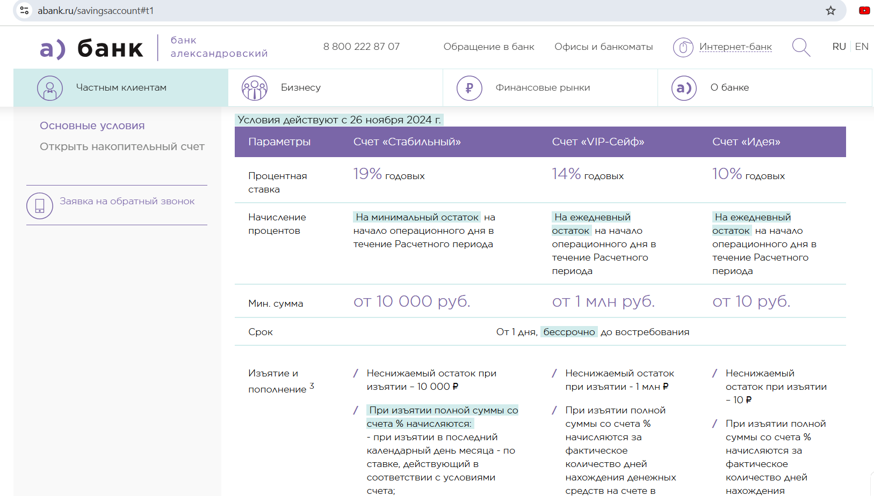Open the 'Интернет-банк' link
This screenshot has width=874, height=496.
point(735,47)
